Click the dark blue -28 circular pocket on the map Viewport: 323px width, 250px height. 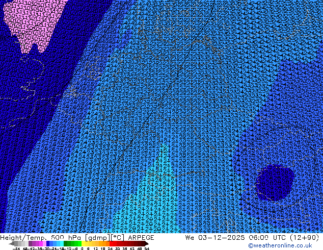point(275,183)
